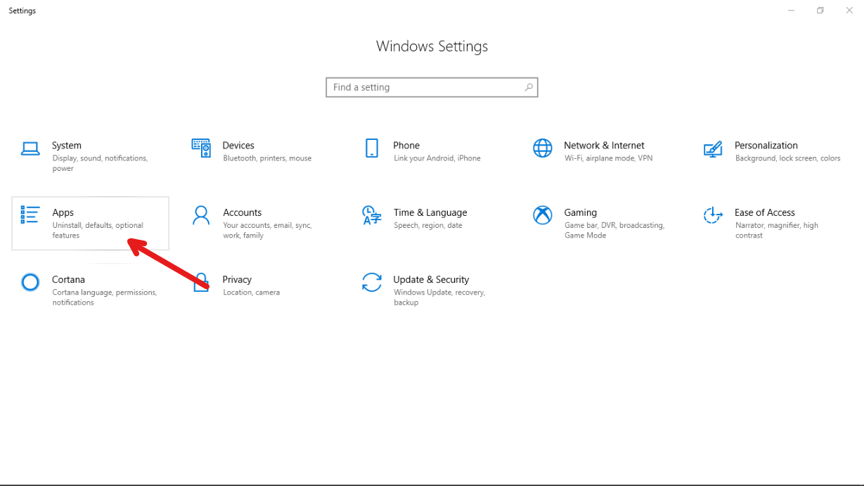Viewport: 864px width, 486px height.
Task: Click the Ease of Access title
Action: (x=764, y=212)
